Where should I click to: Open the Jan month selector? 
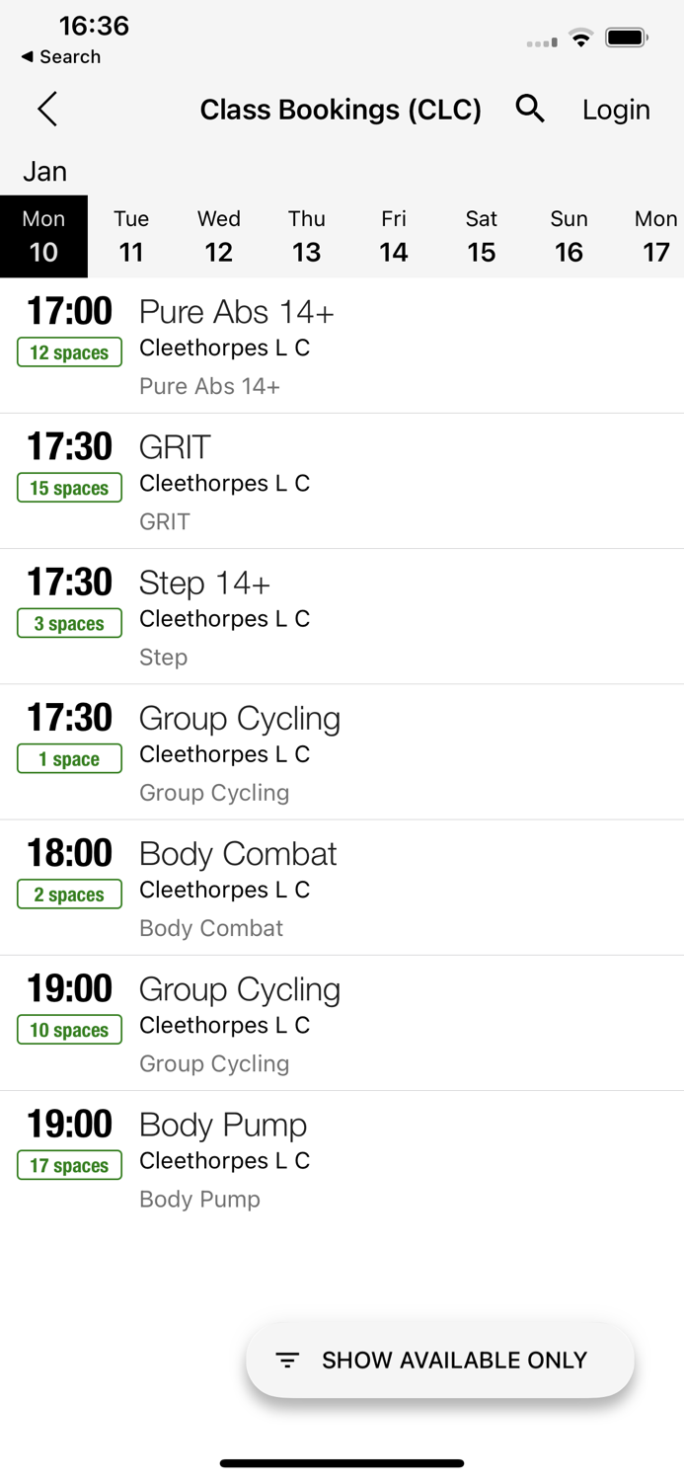pyautogui.click(x=45, y=171)
